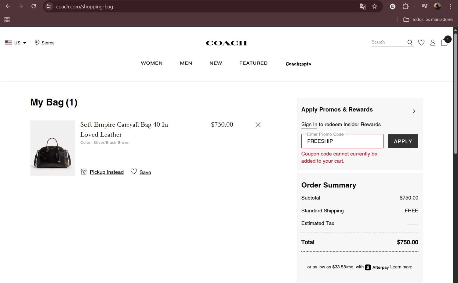The height and width of the screenshot is (283, 458).
Task: Click the address bar URL
Action: pyautogui.click(x=85, y=6)
